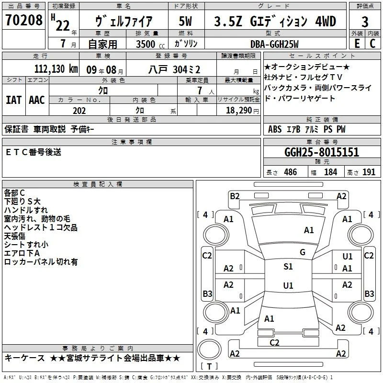Click mileage 112,130 km
This screenshot has width=383, height=383.
[56, 69]
